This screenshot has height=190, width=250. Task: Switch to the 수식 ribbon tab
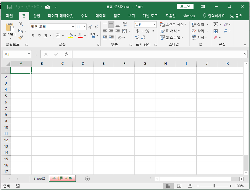coord(84,16)
